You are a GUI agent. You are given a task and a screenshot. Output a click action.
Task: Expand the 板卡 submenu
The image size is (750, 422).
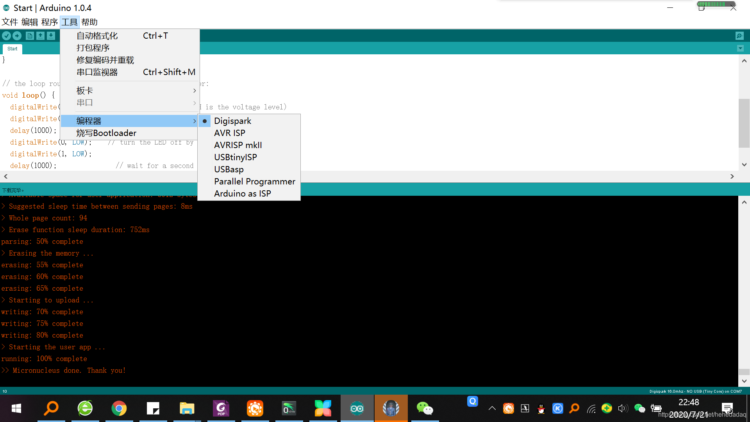130,90
